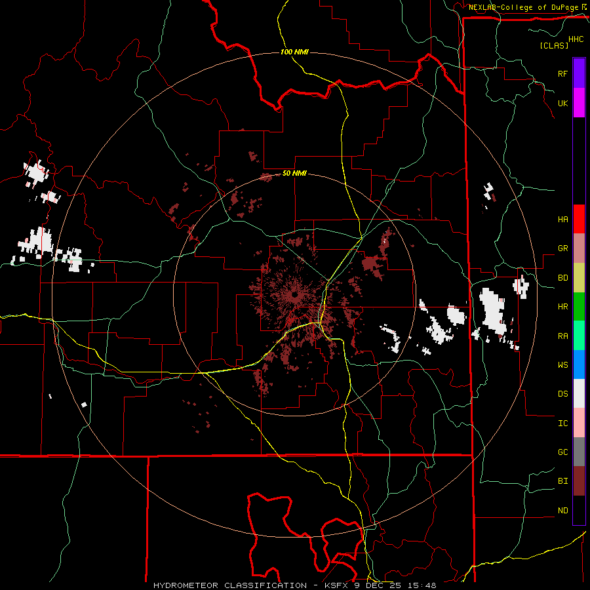This screenshot has width=590, height=590.
Task: Click the BI brown legend swatch
Action: pyautogui.click(x=579, y=481)
